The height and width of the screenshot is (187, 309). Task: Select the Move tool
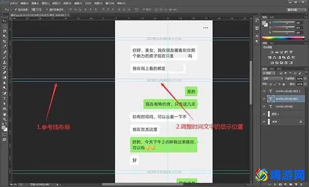click(x=4, y=21)
